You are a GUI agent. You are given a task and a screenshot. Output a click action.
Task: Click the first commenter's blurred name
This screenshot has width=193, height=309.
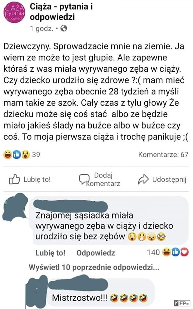[x=71, y=205]
